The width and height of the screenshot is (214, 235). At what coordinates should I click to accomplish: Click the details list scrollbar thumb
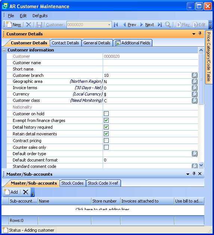201,79
